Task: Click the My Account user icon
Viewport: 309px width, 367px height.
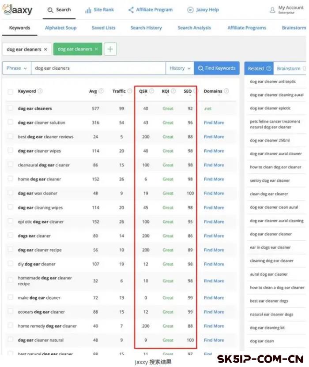Action: point(272,10)
